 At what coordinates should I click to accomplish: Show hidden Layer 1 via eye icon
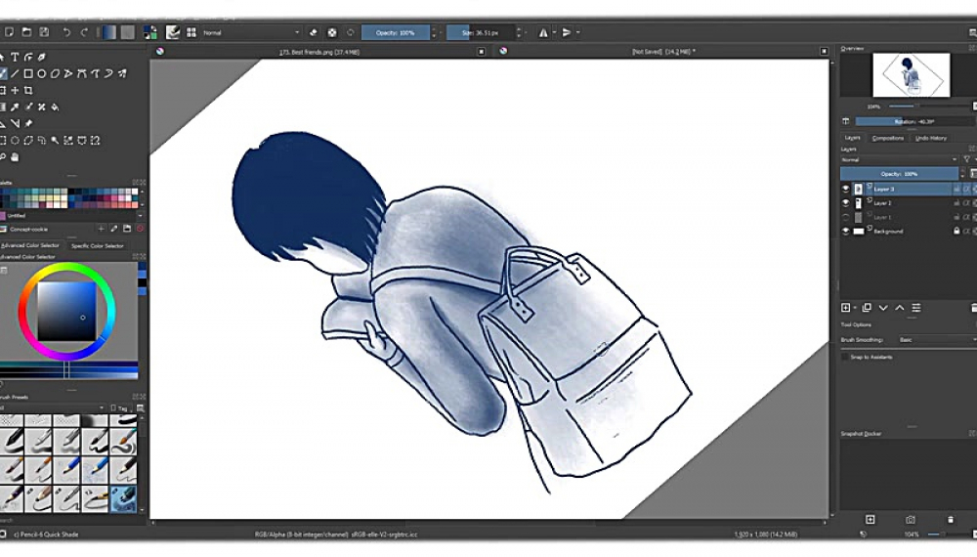click(x=846, y=217)
